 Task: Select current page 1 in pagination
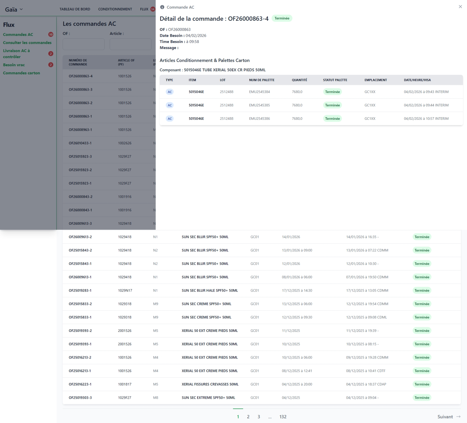tap(238, 417)
